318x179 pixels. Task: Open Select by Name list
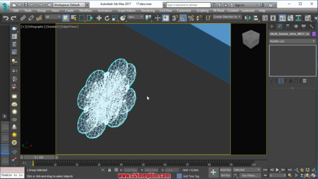click(x=74, y=18)
